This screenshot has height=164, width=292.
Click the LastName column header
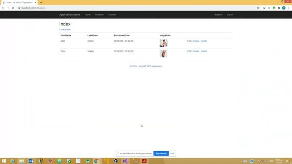[93, 36]
